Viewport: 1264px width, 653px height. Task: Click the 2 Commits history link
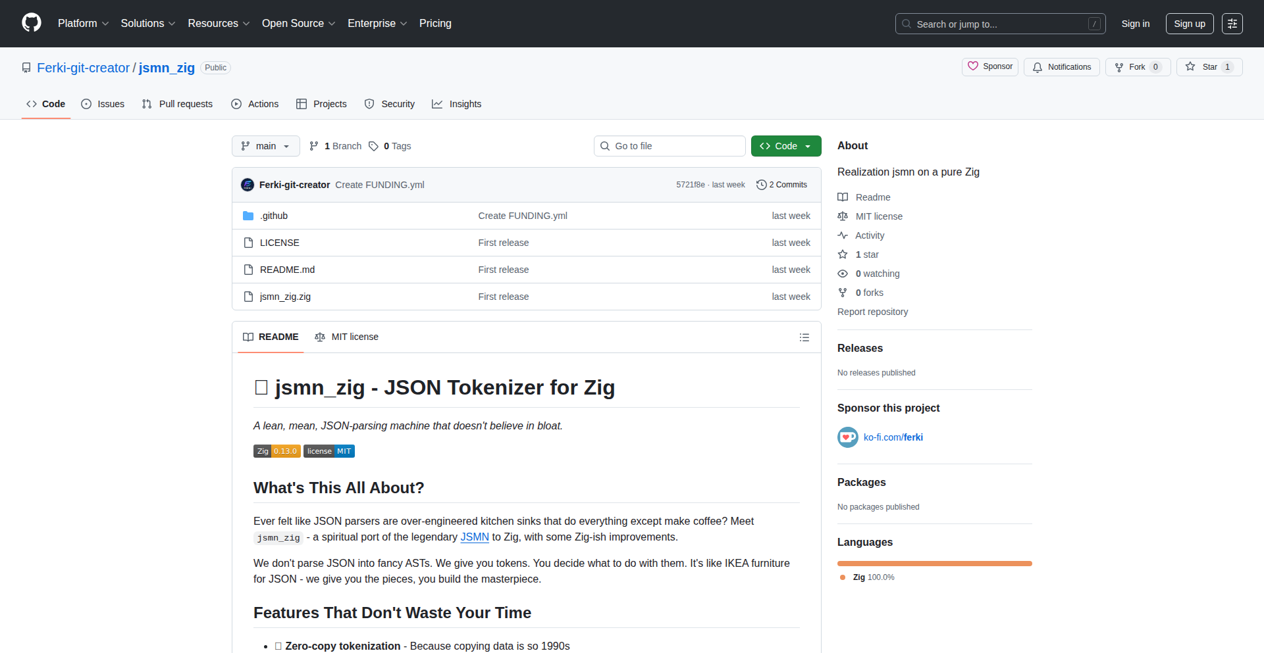[781, 185]
